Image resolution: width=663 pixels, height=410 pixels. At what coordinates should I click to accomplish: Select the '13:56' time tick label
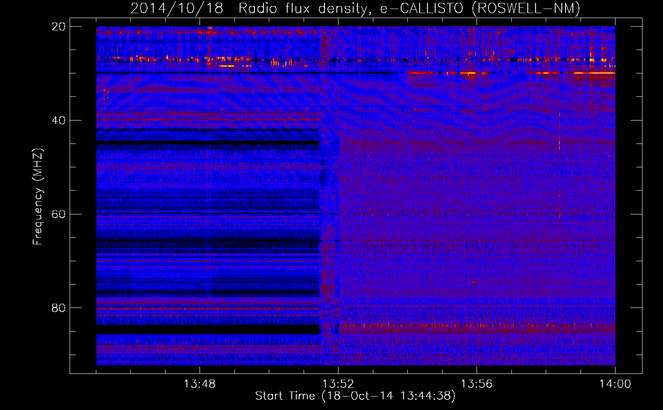pyautogui.click(x=477, y=384)
